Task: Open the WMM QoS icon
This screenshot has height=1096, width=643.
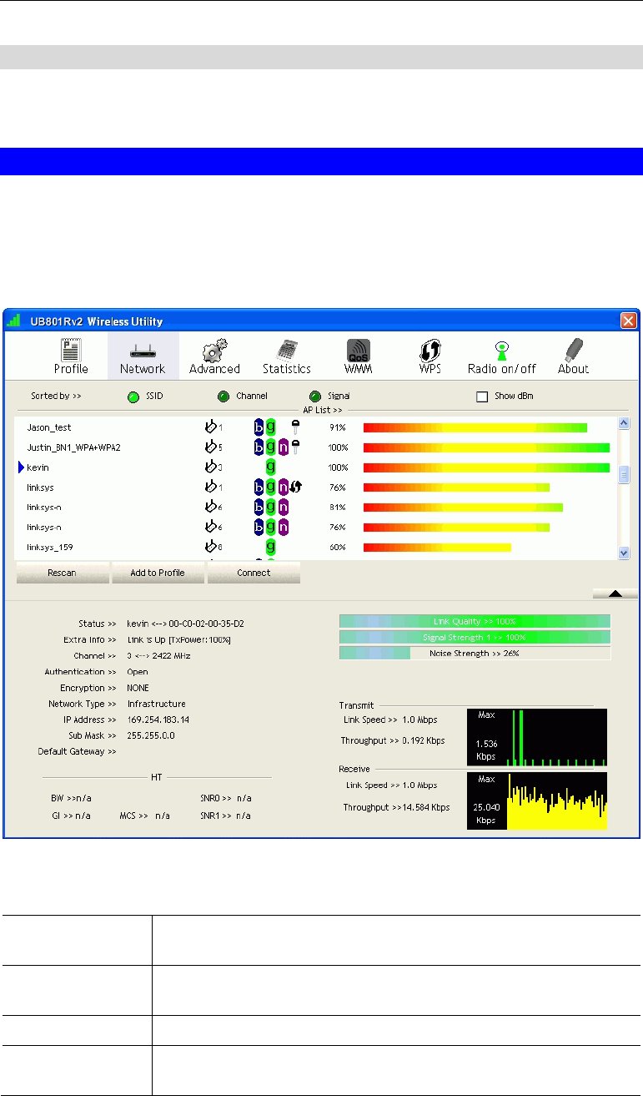Action: [359, 350]
